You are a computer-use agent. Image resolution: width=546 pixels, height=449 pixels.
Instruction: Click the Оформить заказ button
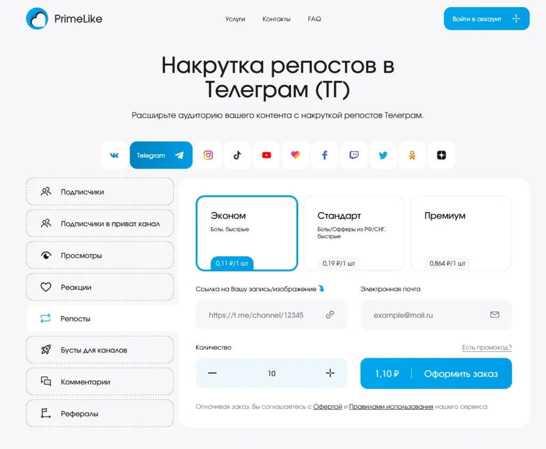[x=436, y=373]
